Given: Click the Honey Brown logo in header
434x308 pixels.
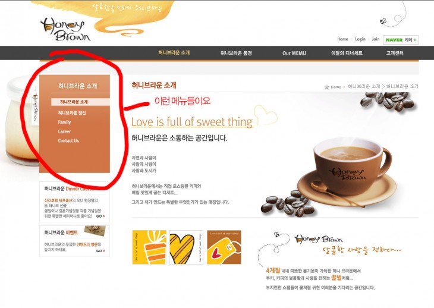Looking at the screenshot, I should [x=65, y=29].
